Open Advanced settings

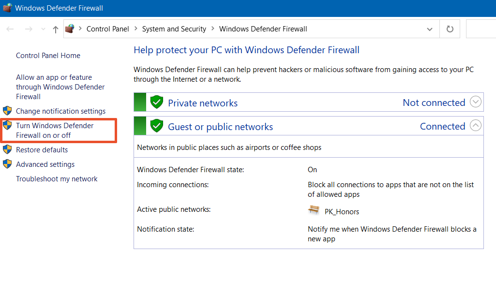(x=45, y=164)
